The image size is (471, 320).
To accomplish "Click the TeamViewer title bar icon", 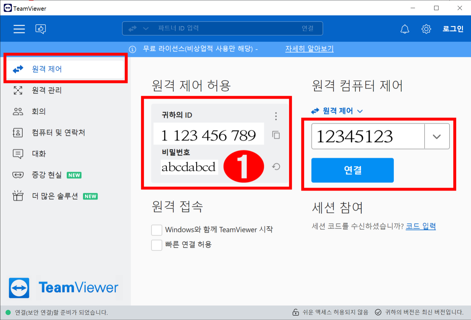I will [x=8, y=8].
